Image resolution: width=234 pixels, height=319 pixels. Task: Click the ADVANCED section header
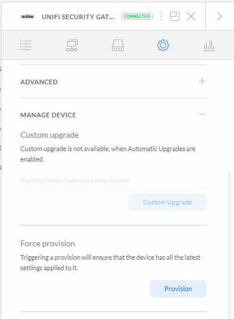pos(39,82)
